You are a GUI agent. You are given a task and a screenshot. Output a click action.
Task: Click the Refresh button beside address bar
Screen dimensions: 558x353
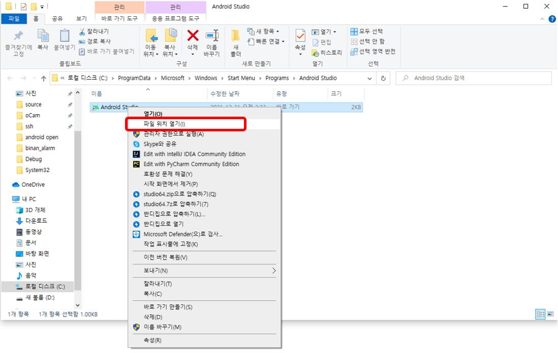(383, 79)
